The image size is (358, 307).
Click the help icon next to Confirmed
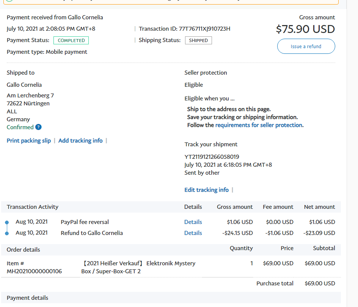click(x=38, y=127)
